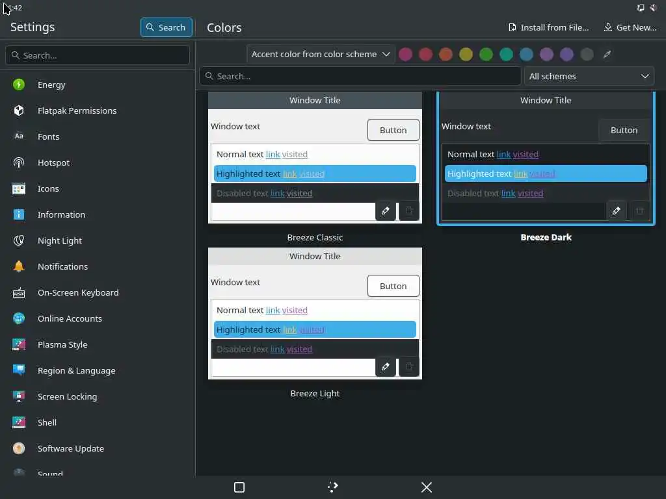Tap the X close icon in bottom bar
The height and width of the screenshot is (499, 666).
[427, 487]
